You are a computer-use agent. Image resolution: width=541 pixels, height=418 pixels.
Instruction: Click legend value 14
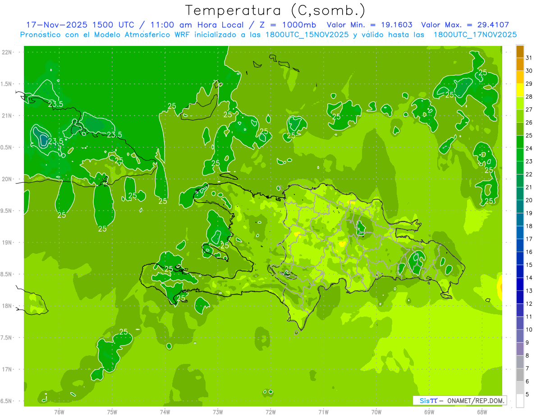(529, 278)
